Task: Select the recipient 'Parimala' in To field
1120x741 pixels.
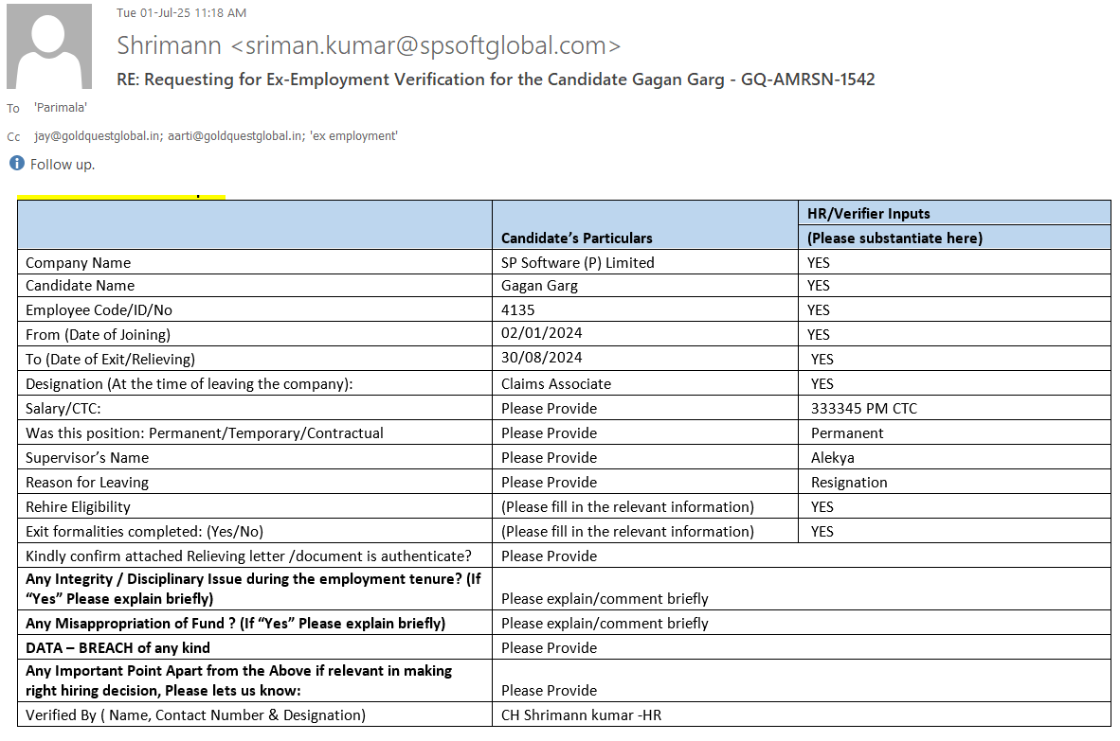Action: point(61,108)
